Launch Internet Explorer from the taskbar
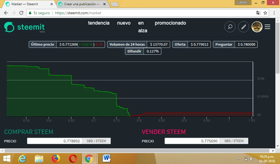Viewport: 280px width, 164px height. pos(22,159)
